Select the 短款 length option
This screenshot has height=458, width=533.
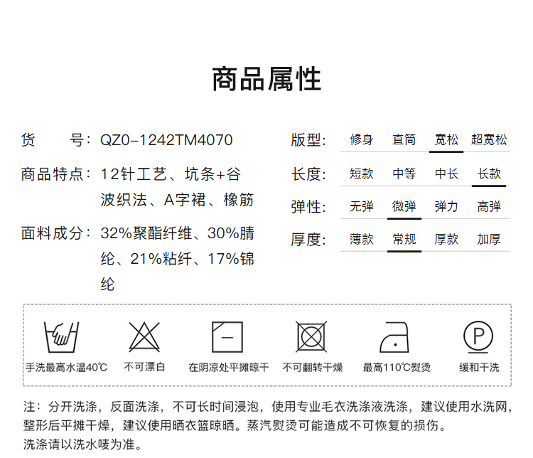pos(361,174)
